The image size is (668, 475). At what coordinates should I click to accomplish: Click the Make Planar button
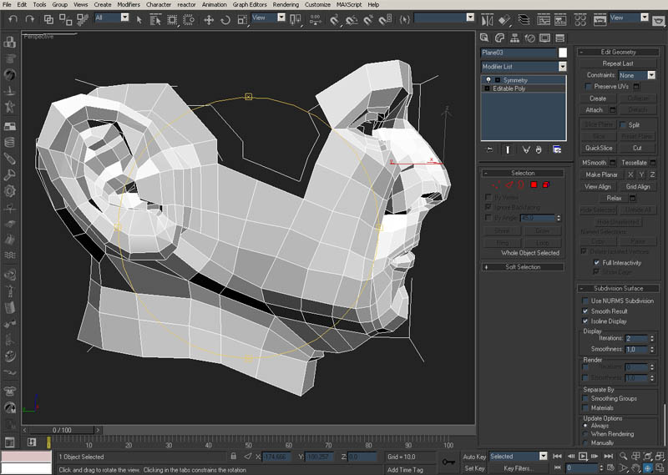(600, 174)
